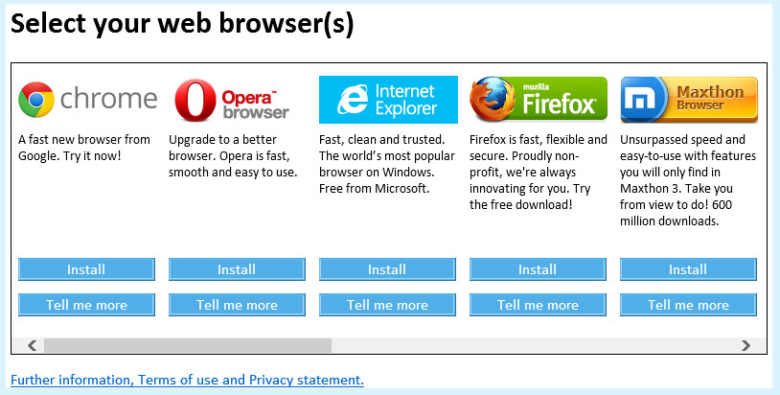
Task: Click the Mozilla Firefox logo
Action: 539,99
